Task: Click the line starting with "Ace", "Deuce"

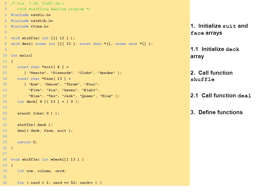Action: 62,84
